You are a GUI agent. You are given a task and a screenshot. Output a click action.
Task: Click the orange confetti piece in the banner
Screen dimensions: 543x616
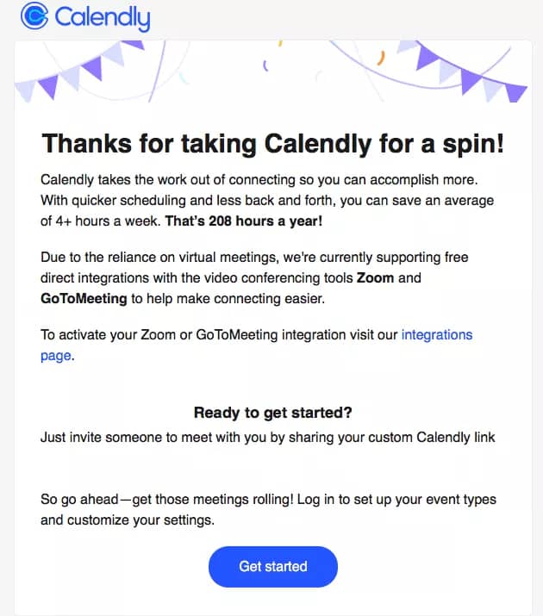coord(381,58)
